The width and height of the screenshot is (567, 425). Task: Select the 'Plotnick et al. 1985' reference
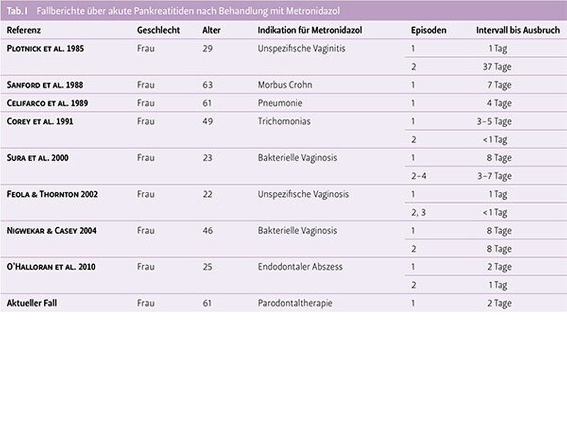click(45, 49)
